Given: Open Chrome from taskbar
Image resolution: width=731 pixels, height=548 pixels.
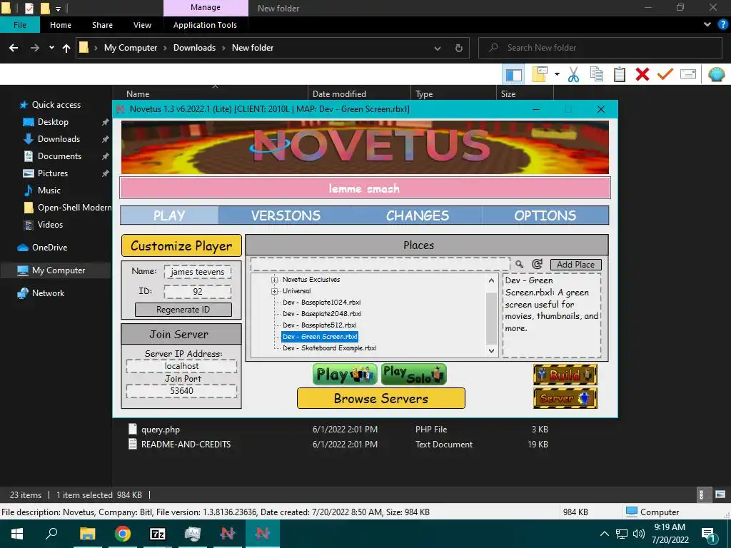Looking at the screenshot, I should click(123, 534).
